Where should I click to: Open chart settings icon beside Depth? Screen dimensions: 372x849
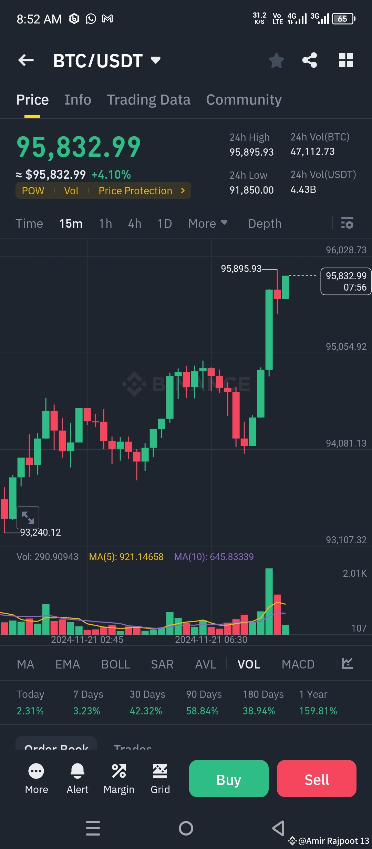pyautogui.click(x=348, y=223)
